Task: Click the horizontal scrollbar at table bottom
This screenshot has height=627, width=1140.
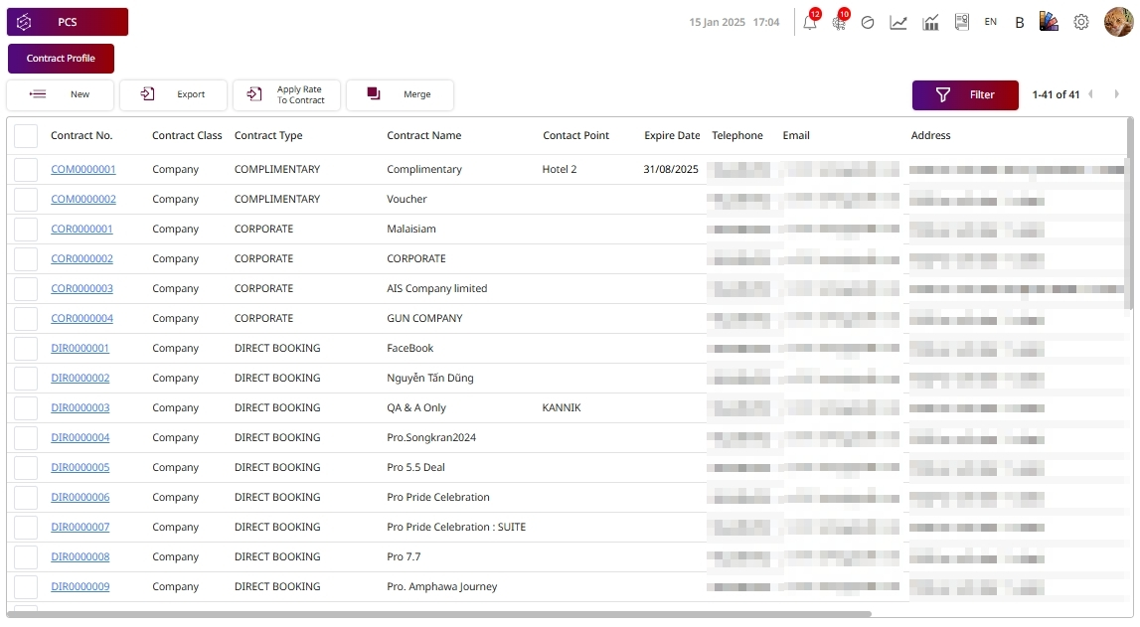Action: 437,614
